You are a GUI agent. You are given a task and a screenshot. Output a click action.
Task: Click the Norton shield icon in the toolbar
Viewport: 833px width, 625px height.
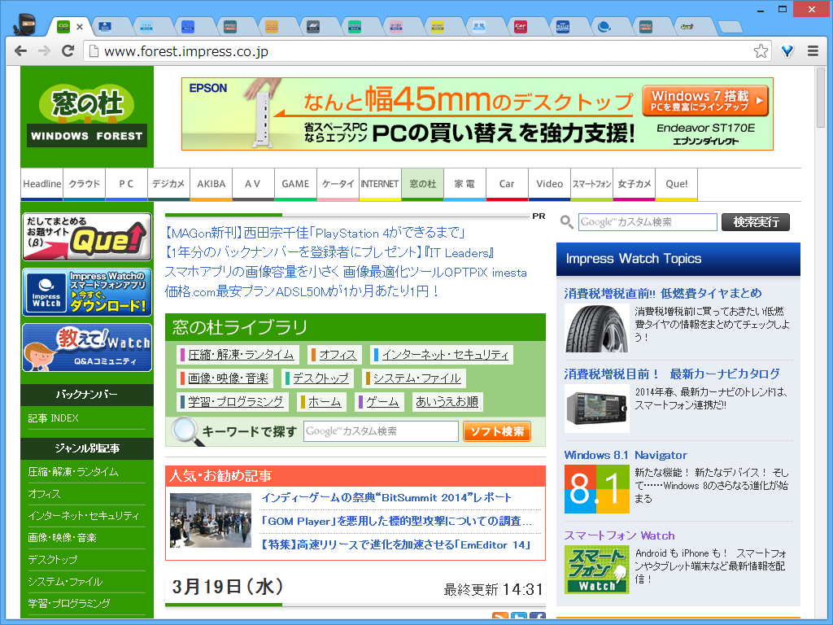[786, 50]
